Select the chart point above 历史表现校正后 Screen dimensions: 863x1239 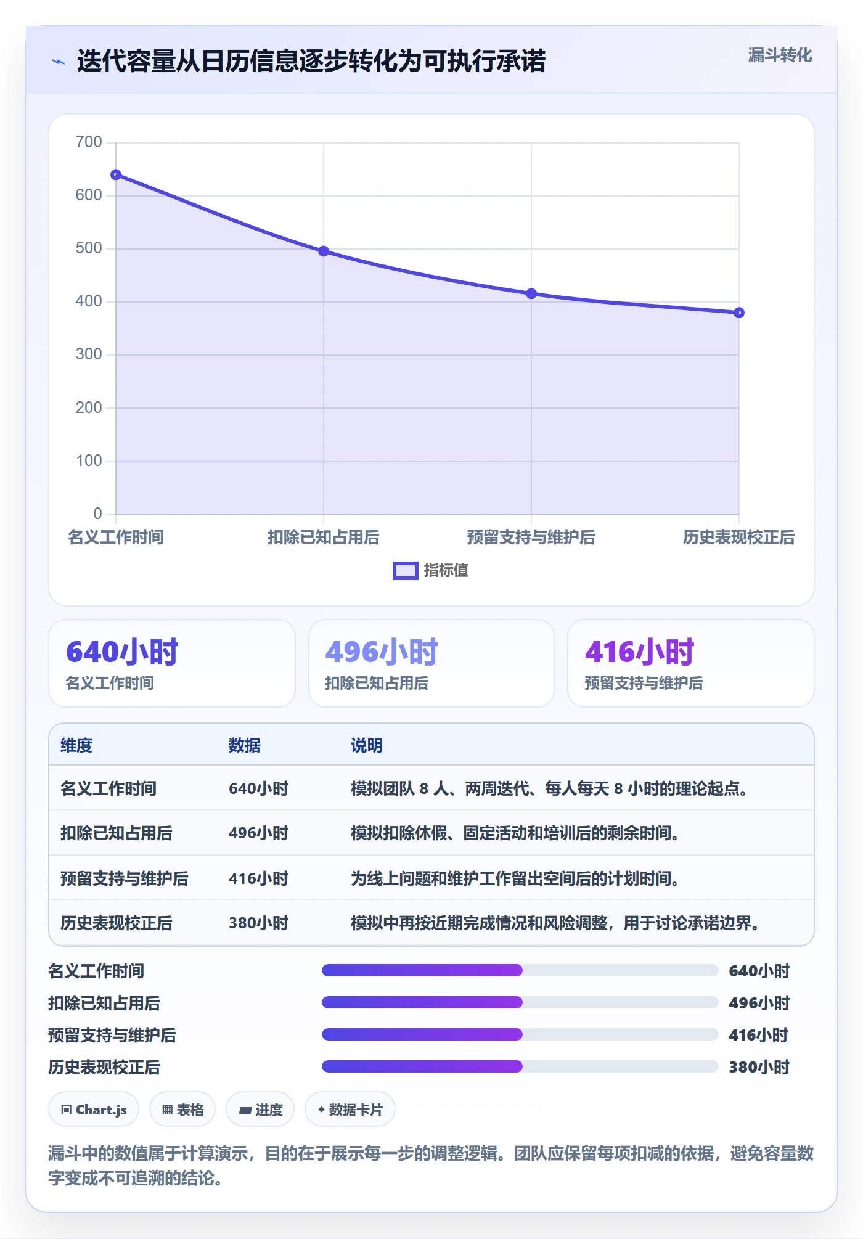pos(739,313)
